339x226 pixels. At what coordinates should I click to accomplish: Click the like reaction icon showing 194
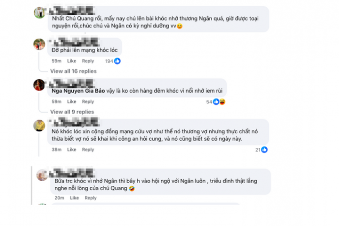(117, 61)
